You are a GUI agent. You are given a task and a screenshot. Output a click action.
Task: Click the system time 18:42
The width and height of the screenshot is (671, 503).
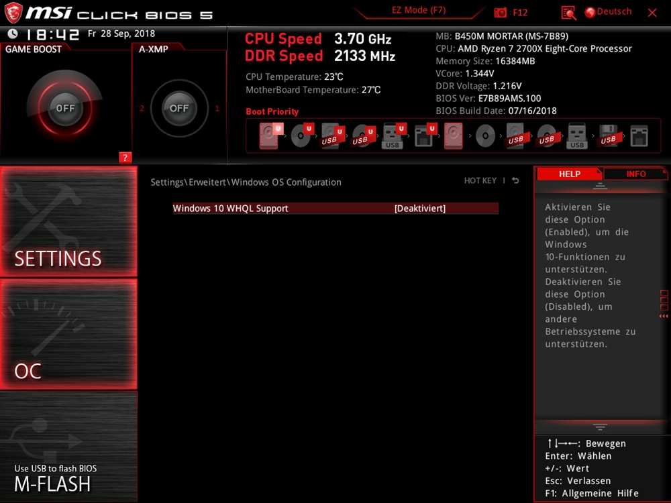coord(52,34)
